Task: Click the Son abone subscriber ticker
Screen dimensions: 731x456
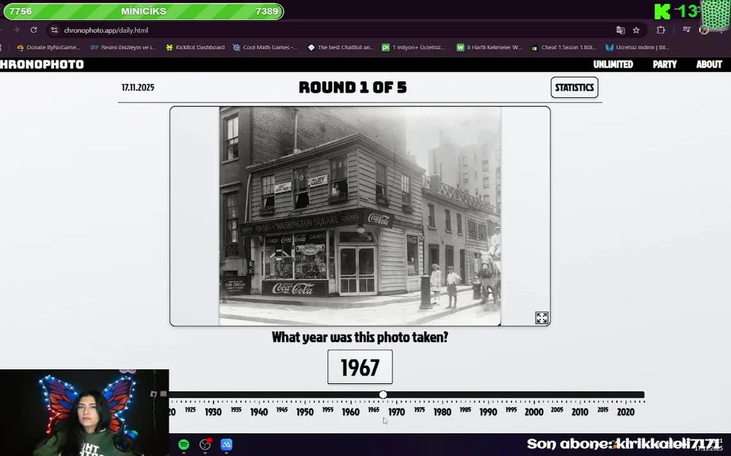Action: point(623,444)
